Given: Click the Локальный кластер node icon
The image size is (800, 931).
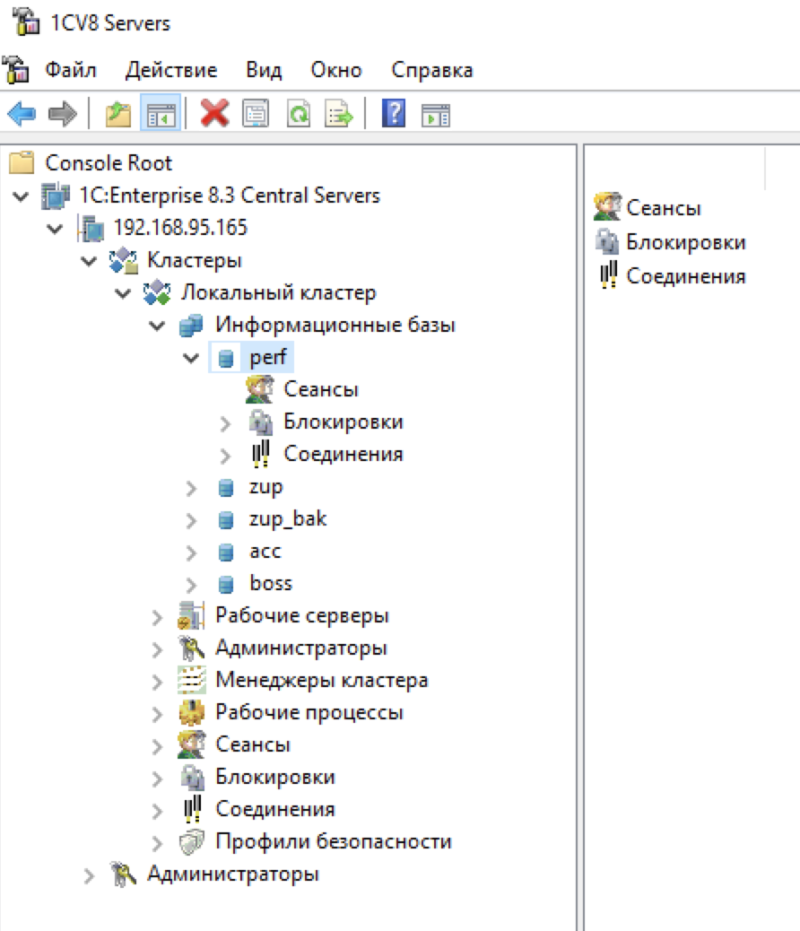Looking at the screenshot, I should 157,292.
